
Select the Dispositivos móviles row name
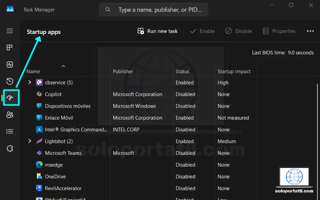[x=68, y=106]
